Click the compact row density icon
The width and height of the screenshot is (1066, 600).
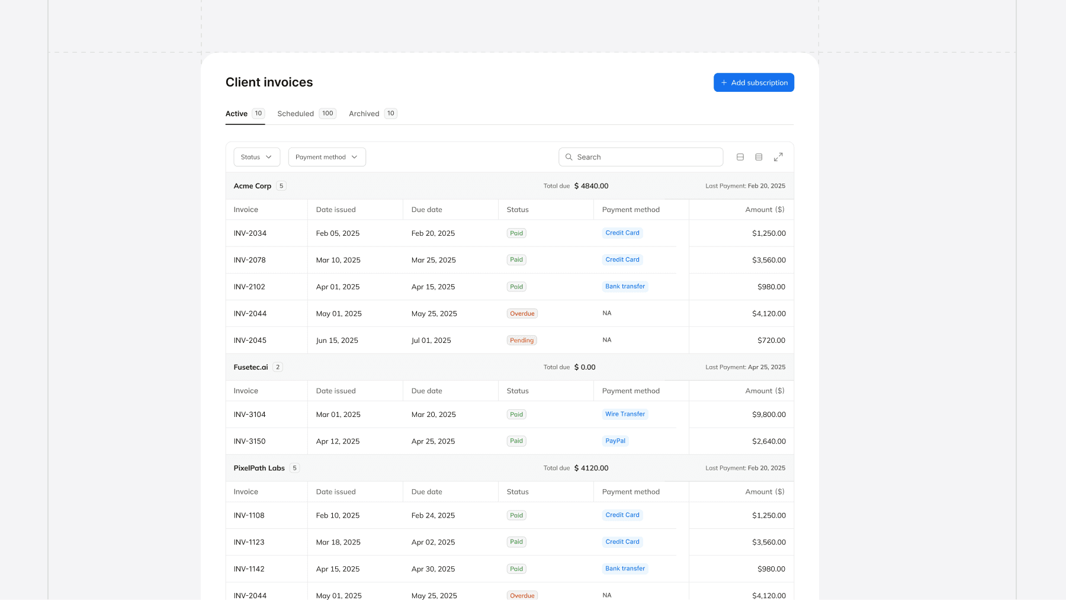pos(740,157)
